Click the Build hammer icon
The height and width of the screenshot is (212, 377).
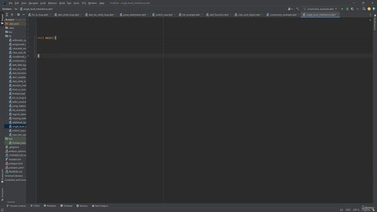pyautogui.click(x=297, y=9)
